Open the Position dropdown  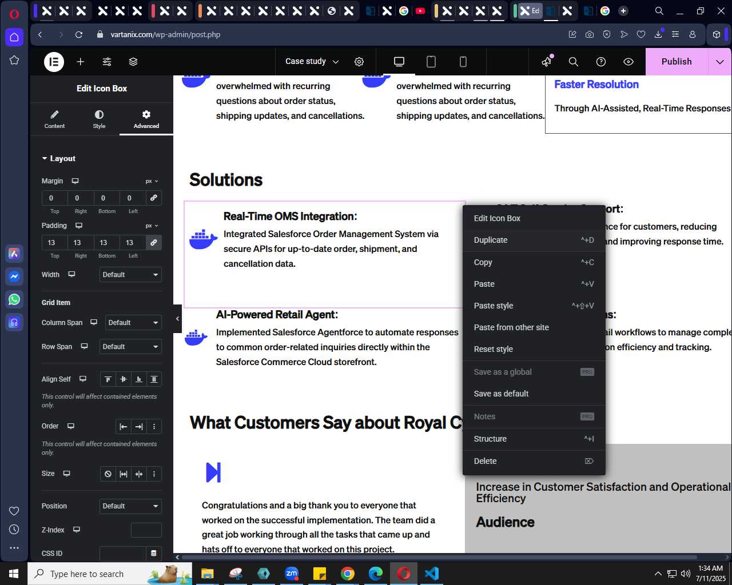tap(130, 506)
